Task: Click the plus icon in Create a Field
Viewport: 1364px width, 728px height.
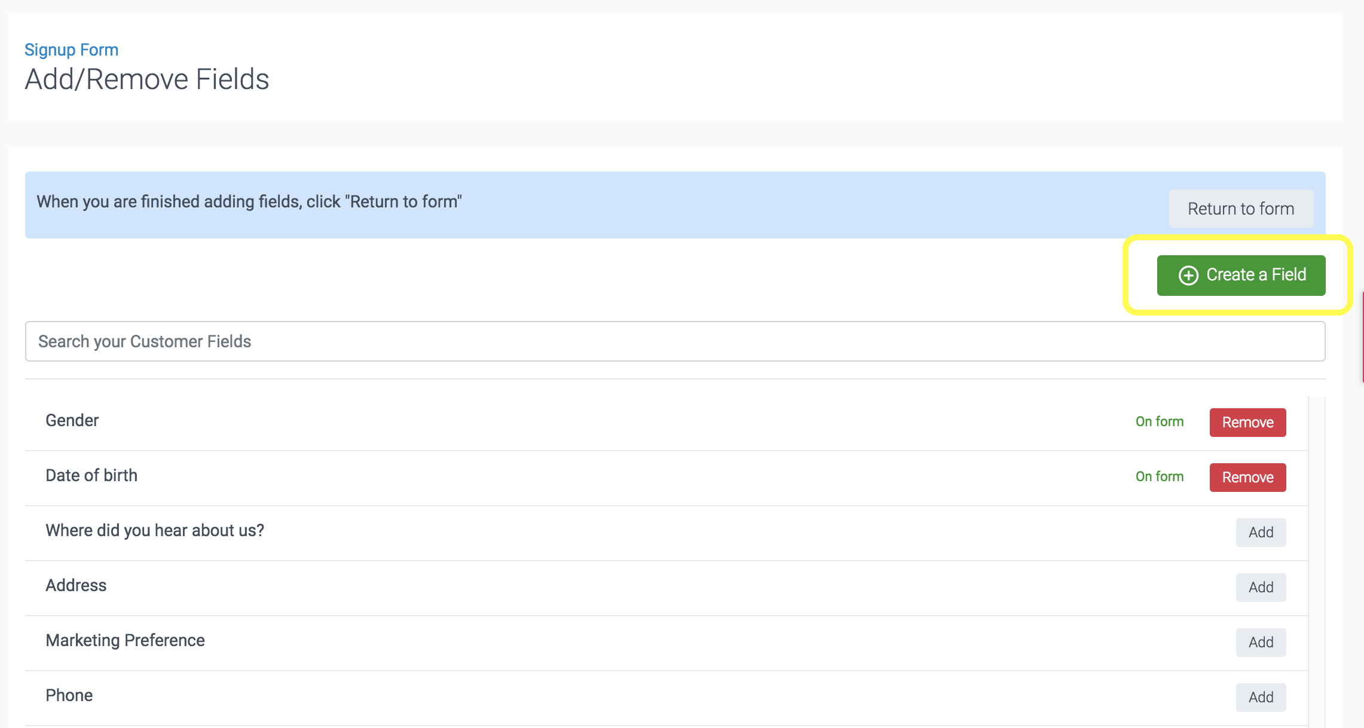Action: 1188,275
